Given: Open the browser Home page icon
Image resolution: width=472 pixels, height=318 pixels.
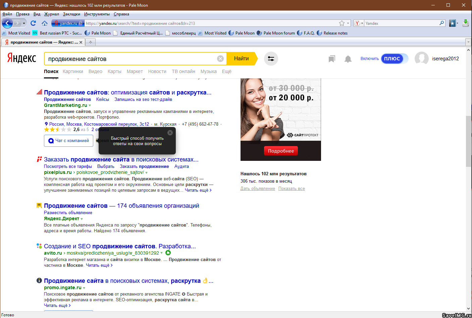Looking at the screenshot, I should pyautogui.click(x=45, y=23).
